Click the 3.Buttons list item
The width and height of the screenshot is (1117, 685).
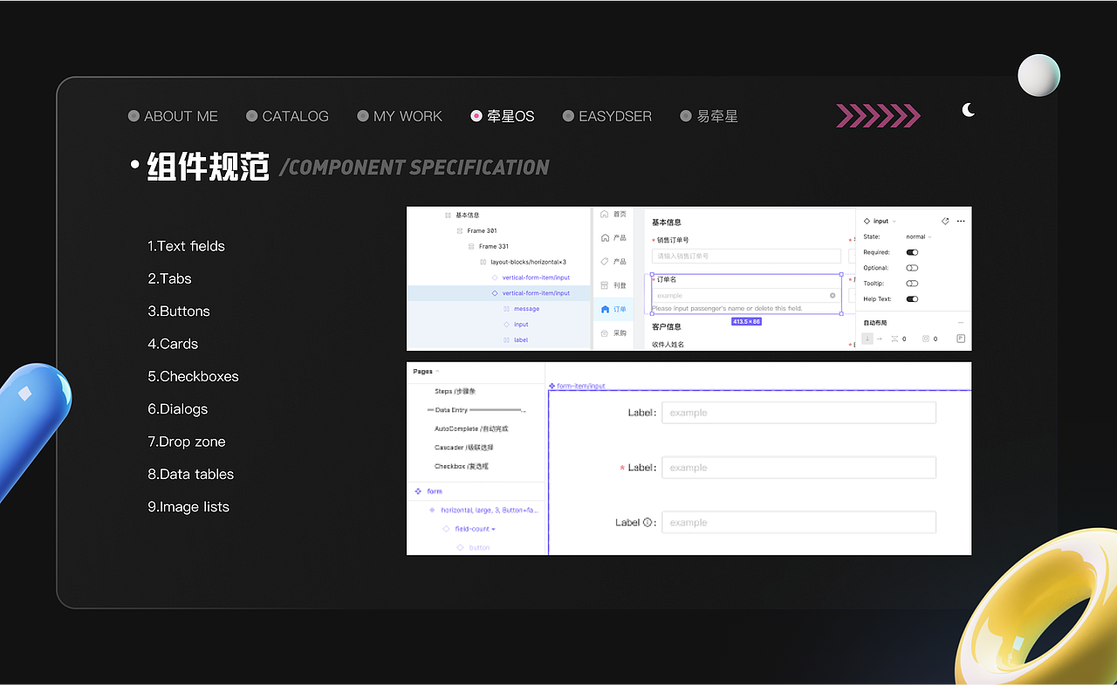(179, 312)
